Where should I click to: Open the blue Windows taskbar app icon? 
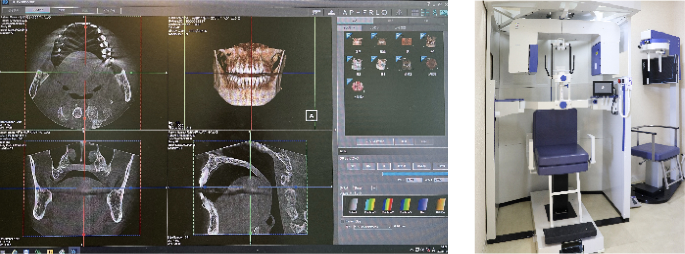pos(74,251)
